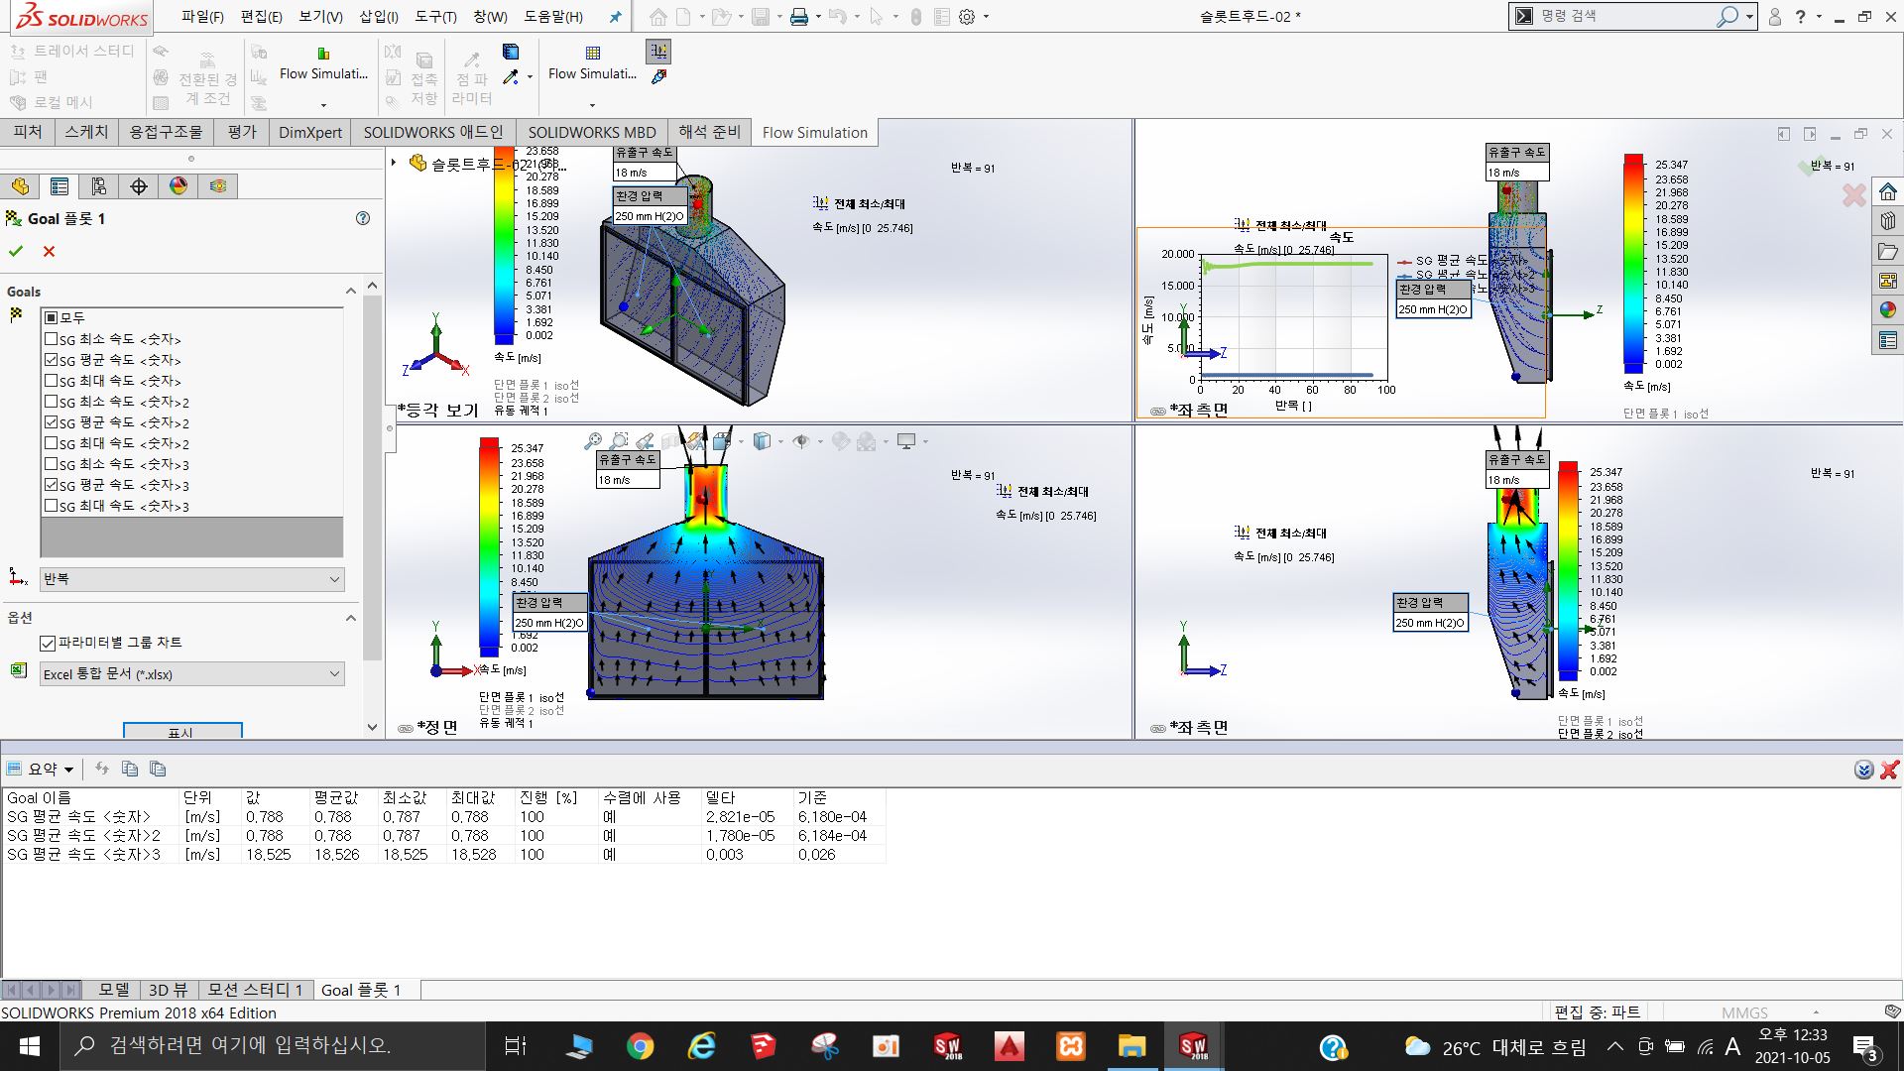The height and width of the screenshot is (1071, 1904).
Task: Collapse the Goals section chevron
Action: [x=350, y=292]
